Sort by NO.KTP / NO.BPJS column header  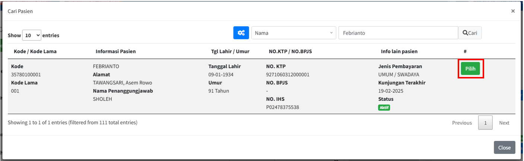(290, 51)
